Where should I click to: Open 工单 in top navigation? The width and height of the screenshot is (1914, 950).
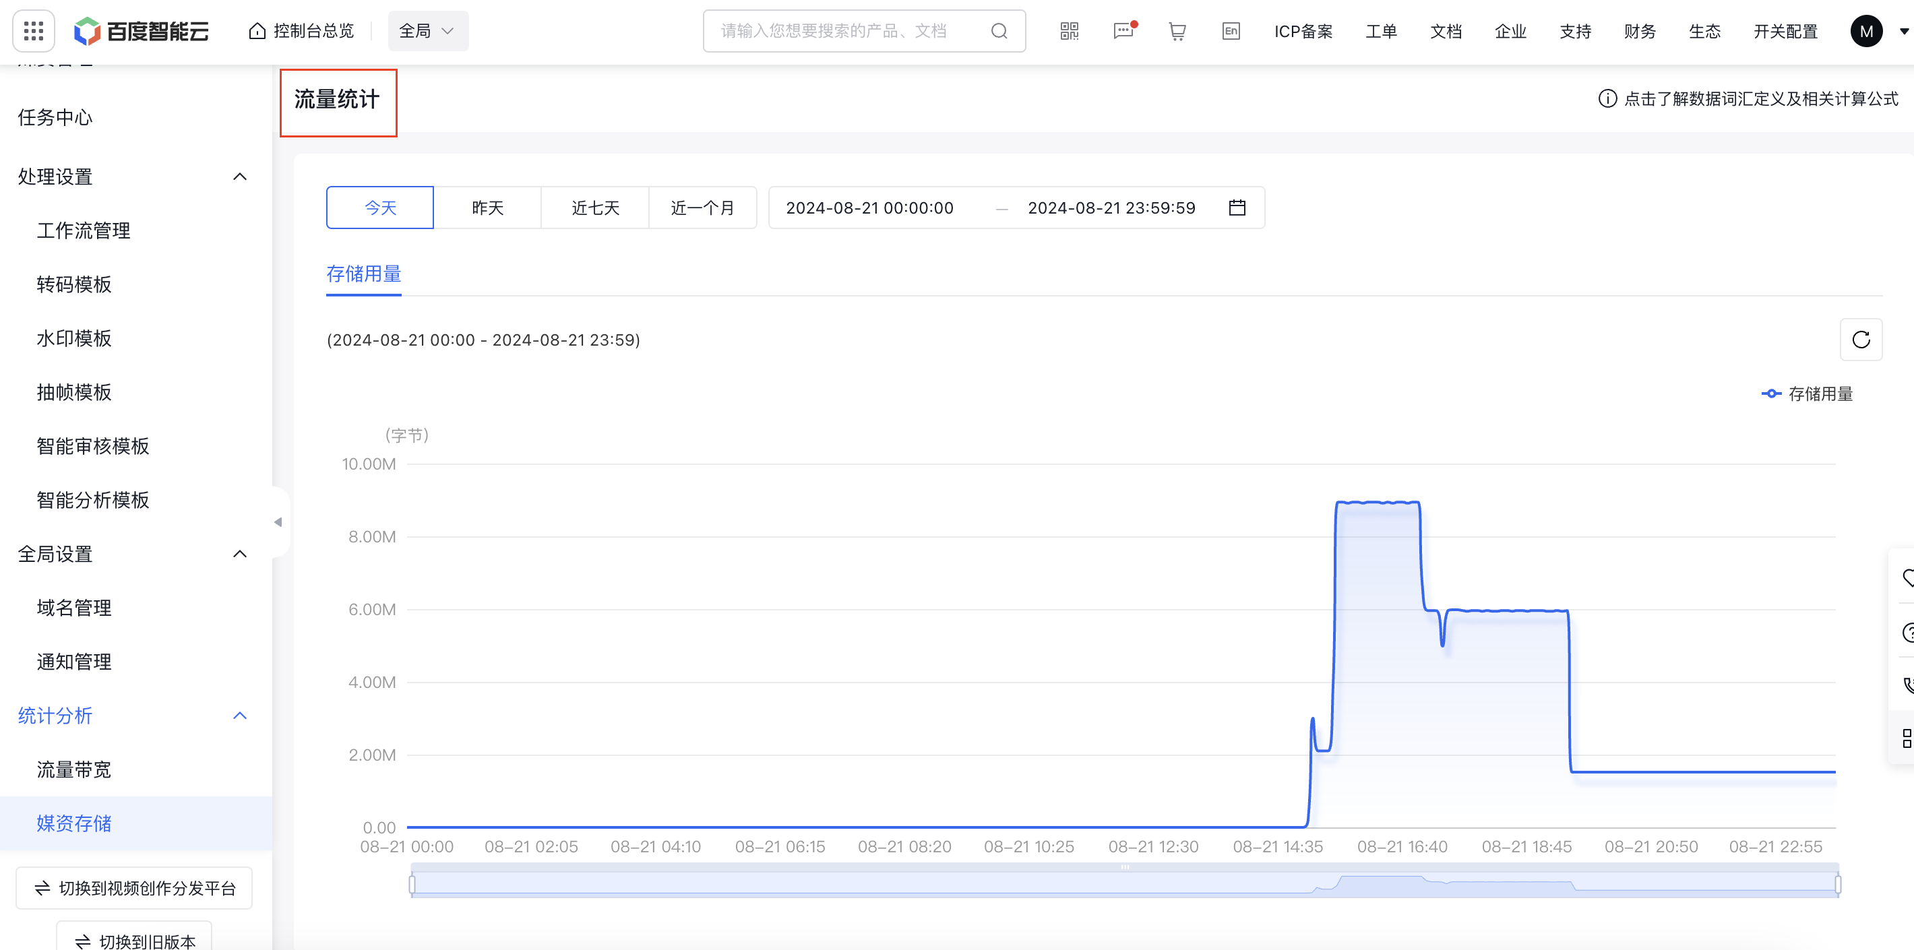pos(1382,31)
